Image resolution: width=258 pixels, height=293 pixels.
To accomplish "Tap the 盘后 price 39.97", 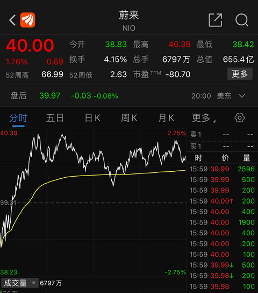I will click(x=50, y=96).
